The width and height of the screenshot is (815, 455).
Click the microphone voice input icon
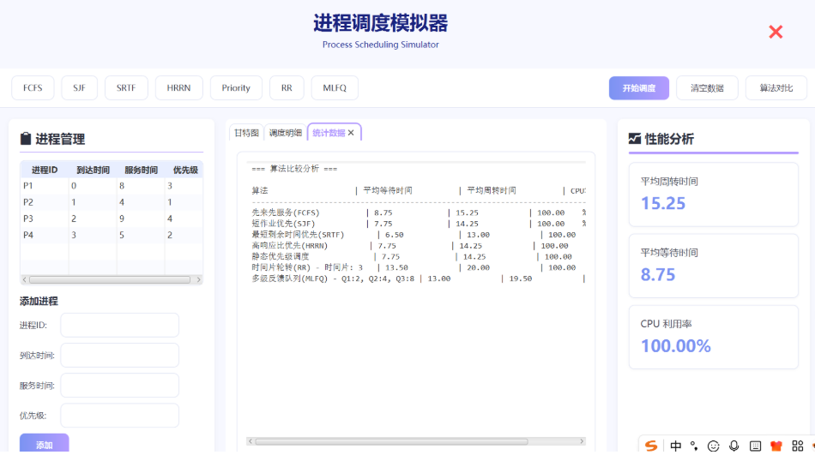tap(733, 446)
